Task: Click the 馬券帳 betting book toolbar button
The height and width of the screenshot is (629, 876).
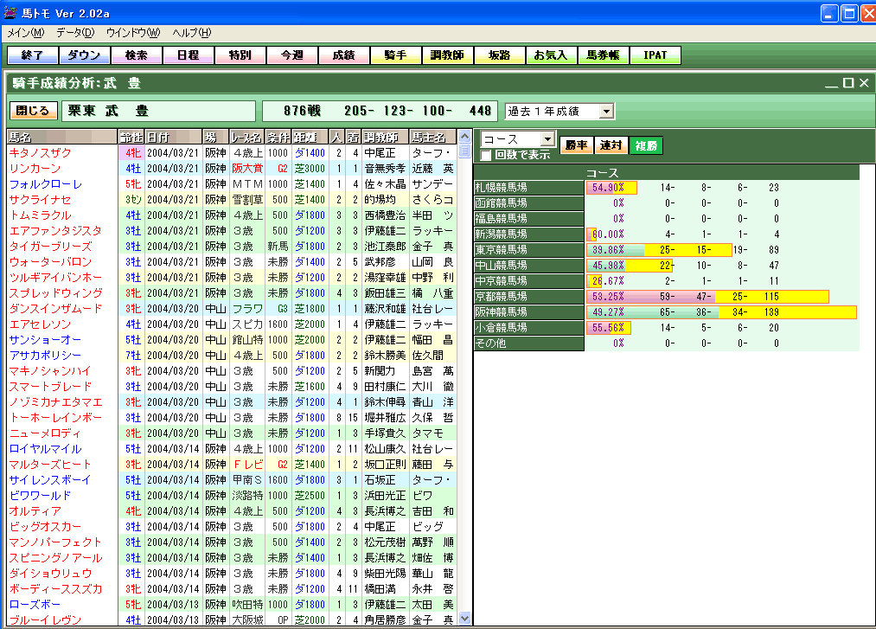Action: [603, 55]
